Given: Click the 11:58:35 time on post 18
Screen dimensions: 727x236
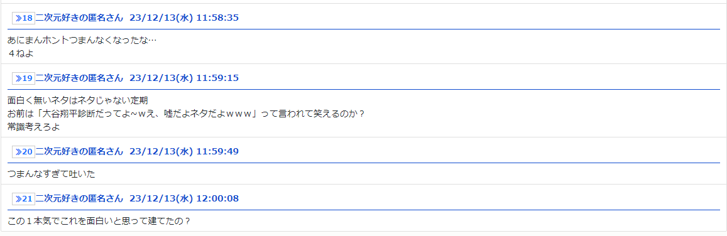Looking at the screenshot, I should [217, 18].
